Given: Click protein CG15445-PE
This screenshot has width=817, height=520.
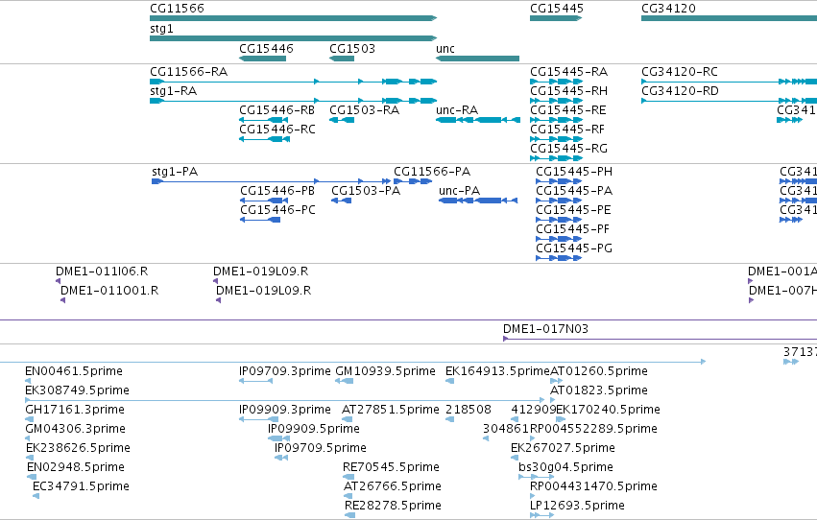Looking at the screenshot, I should 574,210.
